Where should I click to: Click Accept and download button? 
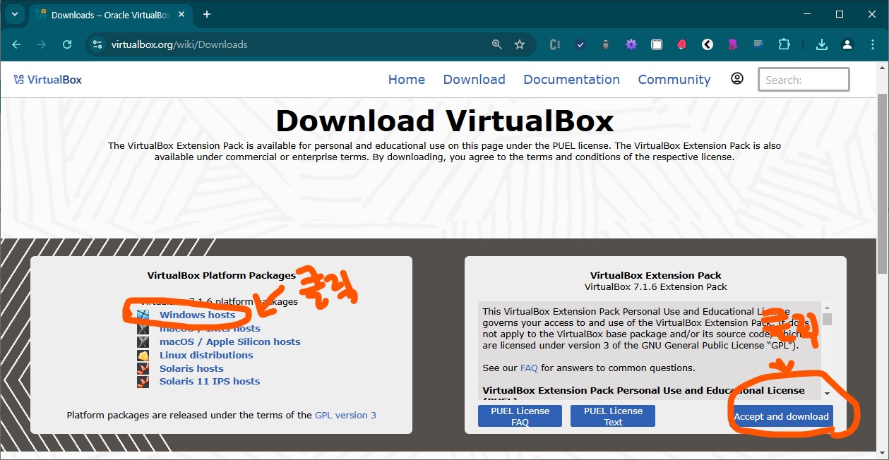[782, 416]
